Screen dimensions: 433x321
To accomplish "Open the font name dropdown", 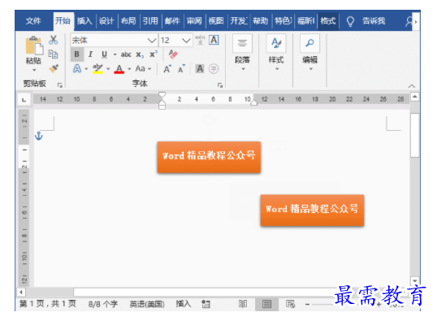I will [152, 41].
